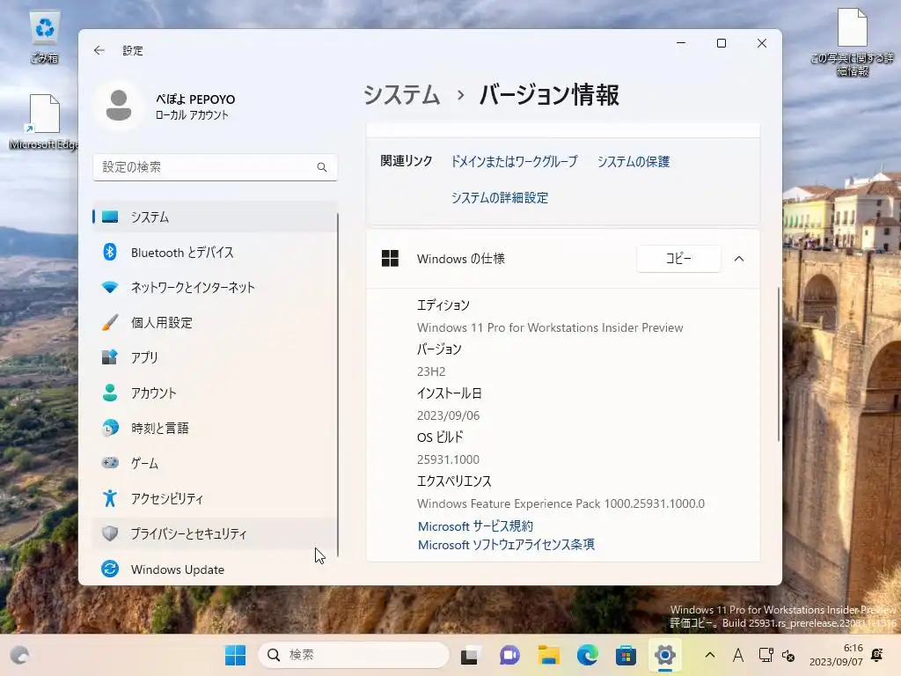901x676 pixels.
Task: Select the Microsoft Edge desktop shortcut
Action: pyautogui.click(x=44, y=121)
